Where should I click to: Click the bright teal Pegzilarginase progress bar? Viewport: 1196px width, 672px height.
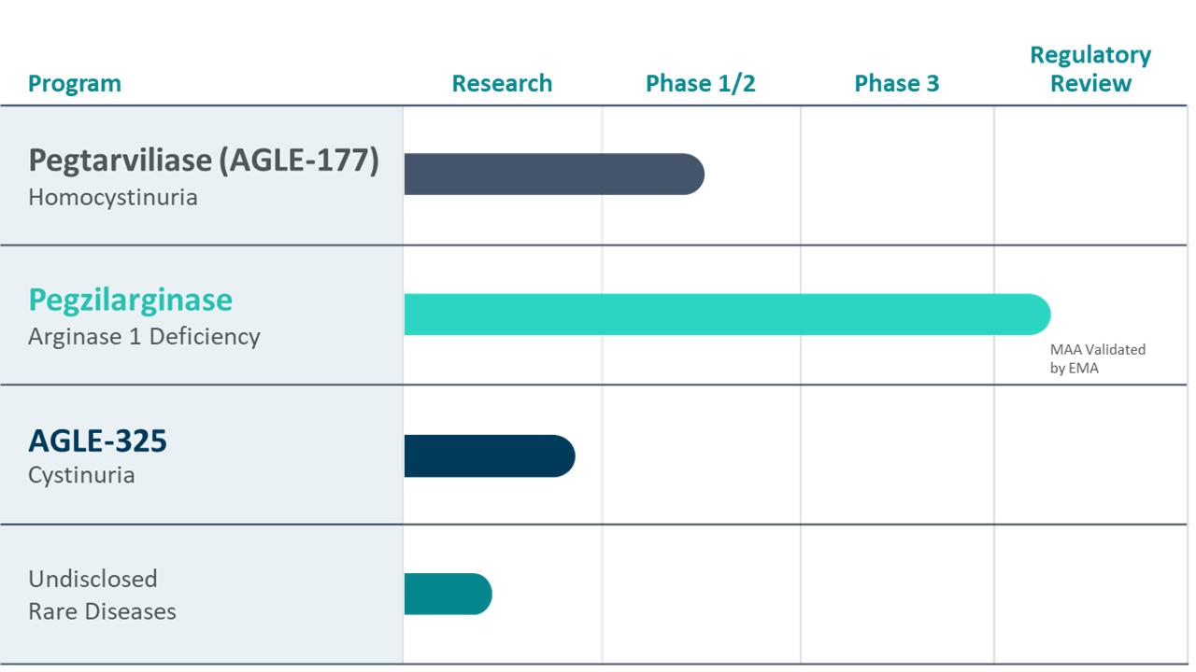tap(726, 315)
